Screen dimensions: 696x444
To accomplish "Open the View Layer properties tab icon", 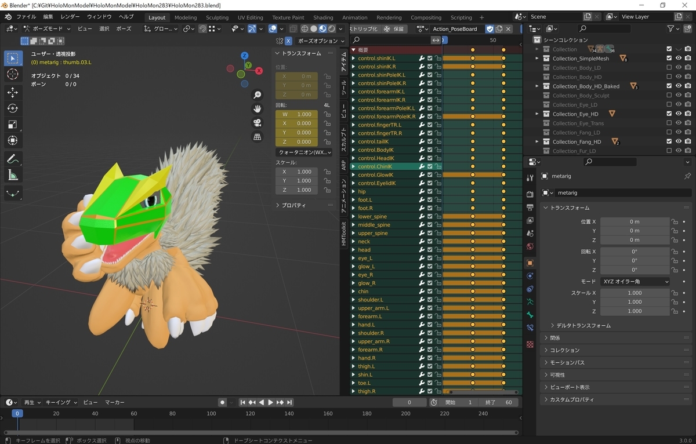I will pos(530,221).
